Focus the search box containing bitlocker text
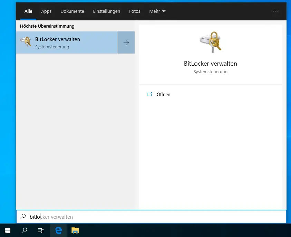The image size is (291, 237). click(155, 217)
